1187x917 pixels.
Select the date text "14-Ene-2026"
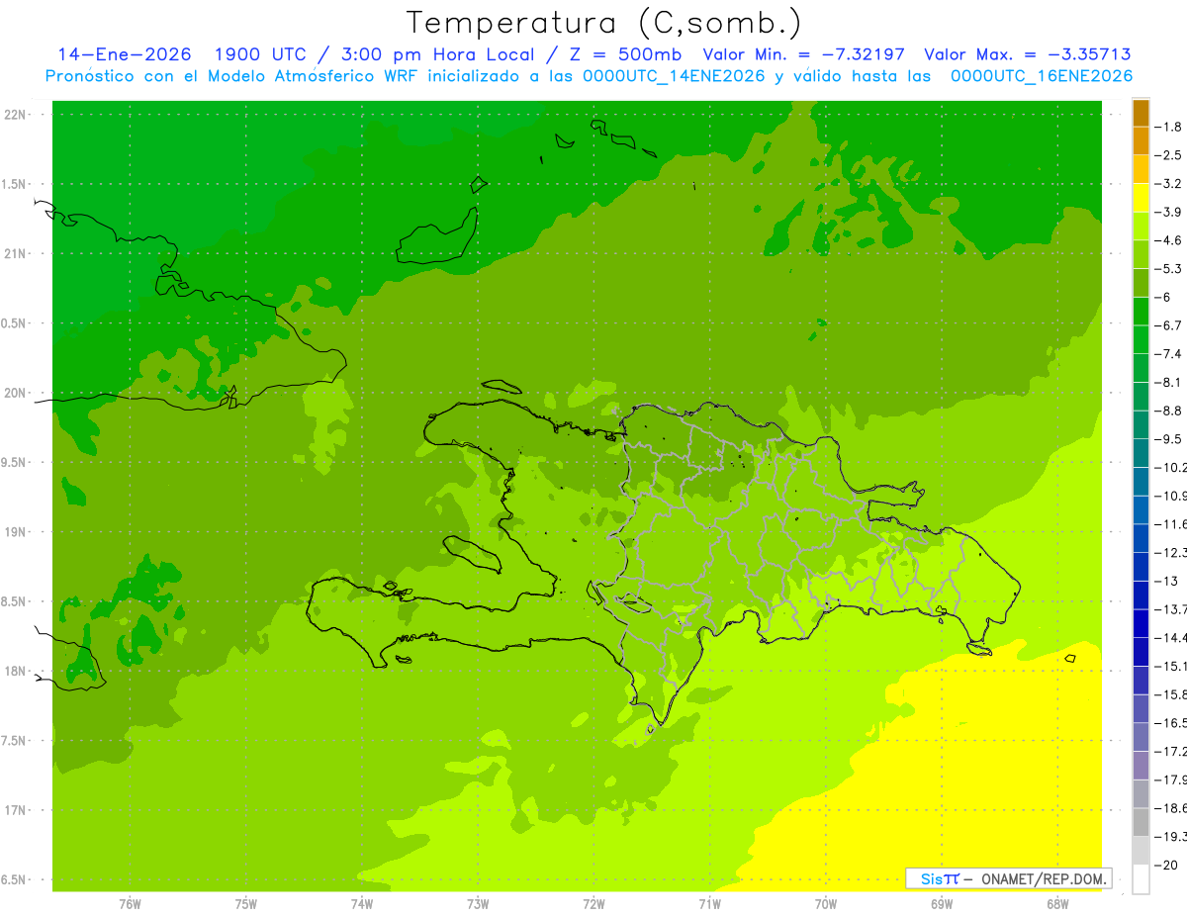point(125,55)
